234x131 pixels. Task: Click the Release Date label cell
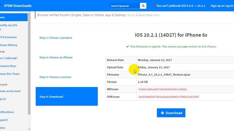point(121,60)
